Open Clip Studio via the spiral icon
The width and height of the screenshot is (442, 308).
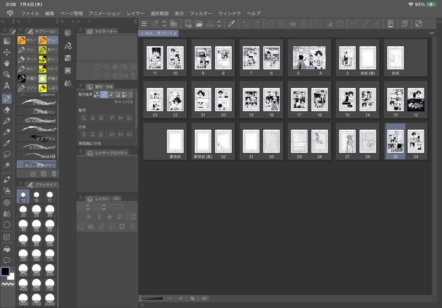point(174,24)
